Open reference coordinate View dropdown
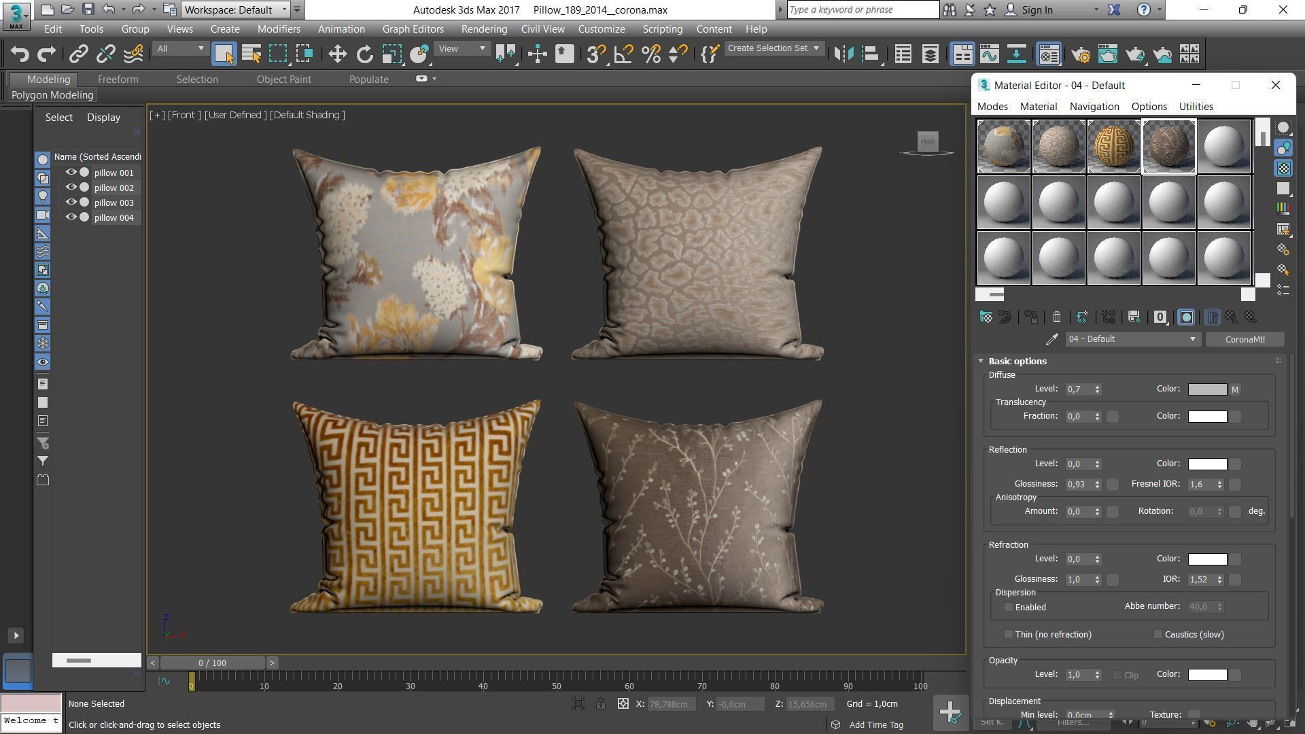The width and height of the screenshot is (1305, 734). [x=462, y=49]
